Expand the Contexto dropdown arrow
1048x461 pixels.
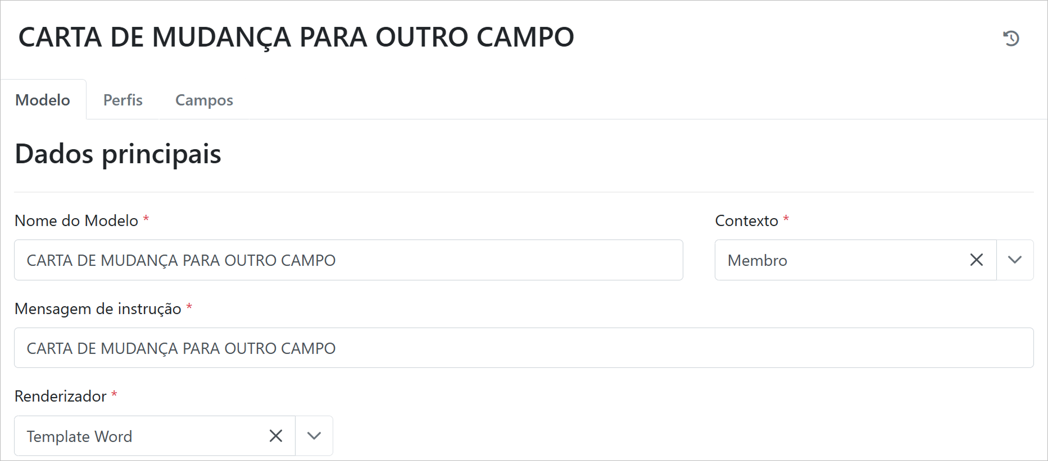tap(1014, 260)
